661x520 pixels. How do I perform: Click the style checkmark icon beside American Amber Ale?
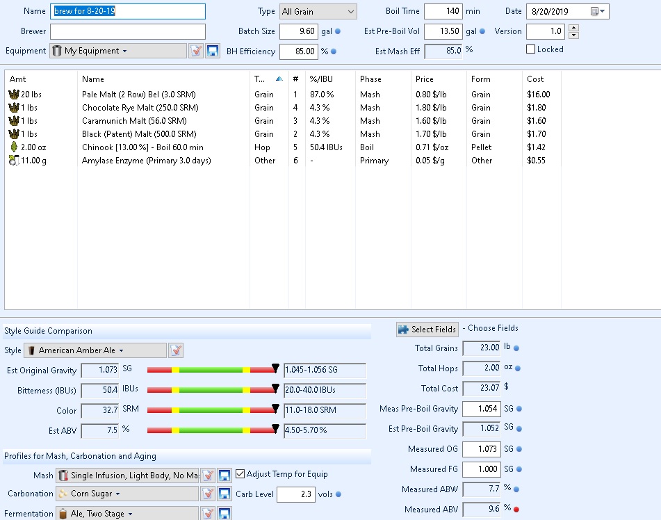[176, 350]
